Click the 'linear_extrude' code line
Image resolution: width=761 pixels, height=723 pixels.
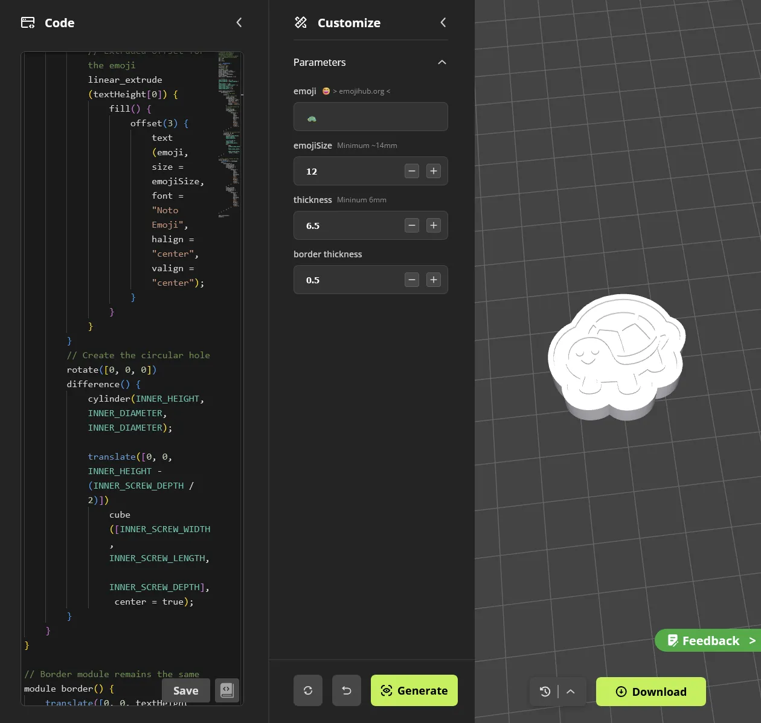125,80
